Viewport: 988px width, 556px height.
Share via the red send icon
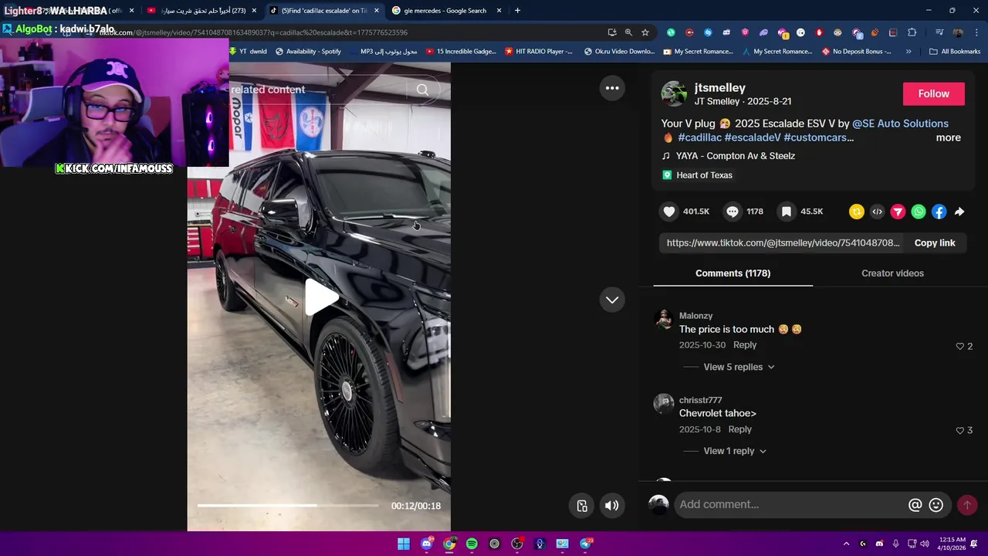(x=898, y=212)
